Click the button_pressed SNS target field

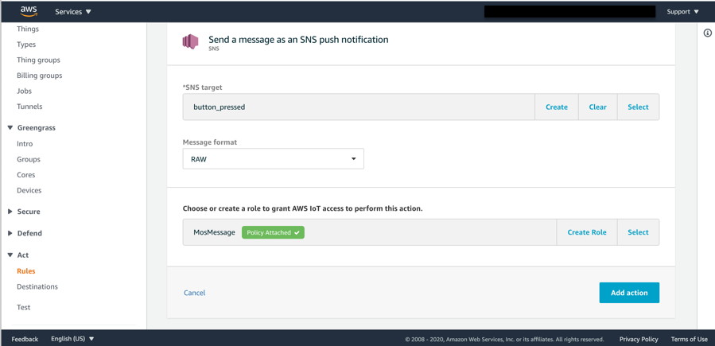(x=359, y=107)
